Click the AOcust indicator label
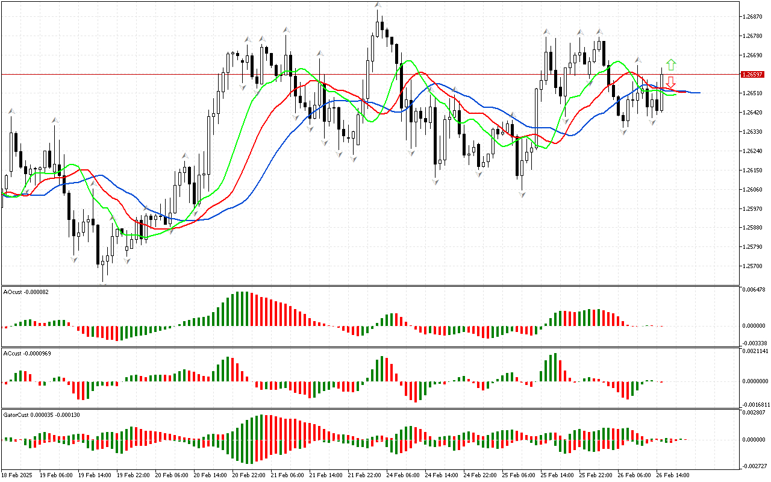 (x=25, y=292)
